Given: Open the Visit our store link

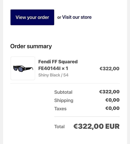Looking at the screenshot, I should (77, 17).
